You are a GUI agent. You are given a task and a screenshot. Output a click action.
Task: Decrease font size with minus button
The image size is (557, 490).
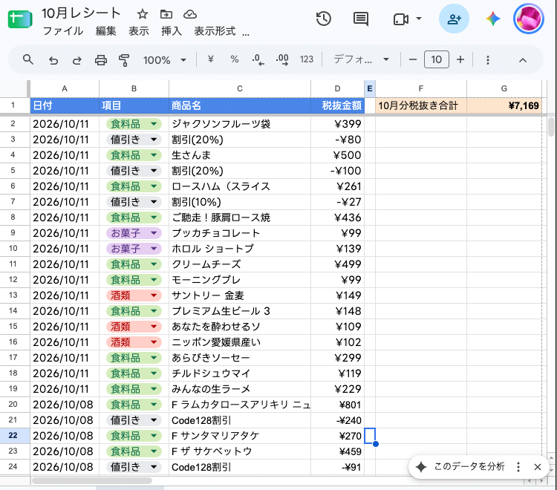tap(412, 59)
